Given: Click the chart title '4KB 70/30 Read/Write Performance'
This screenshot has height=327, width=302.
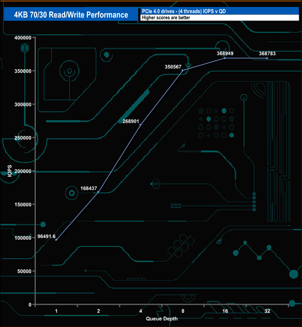Looking at the screenshot, I should pyautogui.click(x=71, y=14).
